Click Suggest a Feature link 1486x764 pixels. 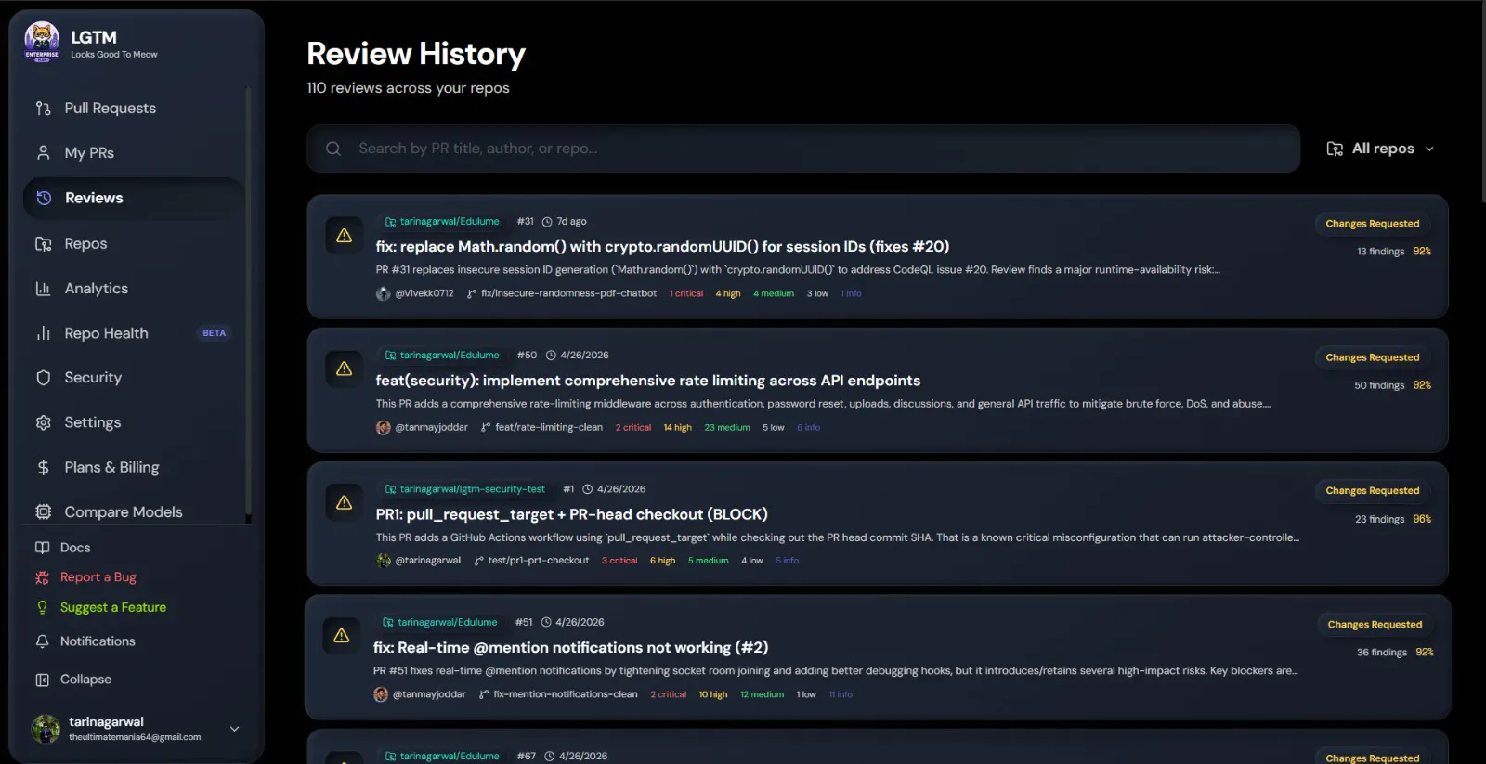(113, 607)
